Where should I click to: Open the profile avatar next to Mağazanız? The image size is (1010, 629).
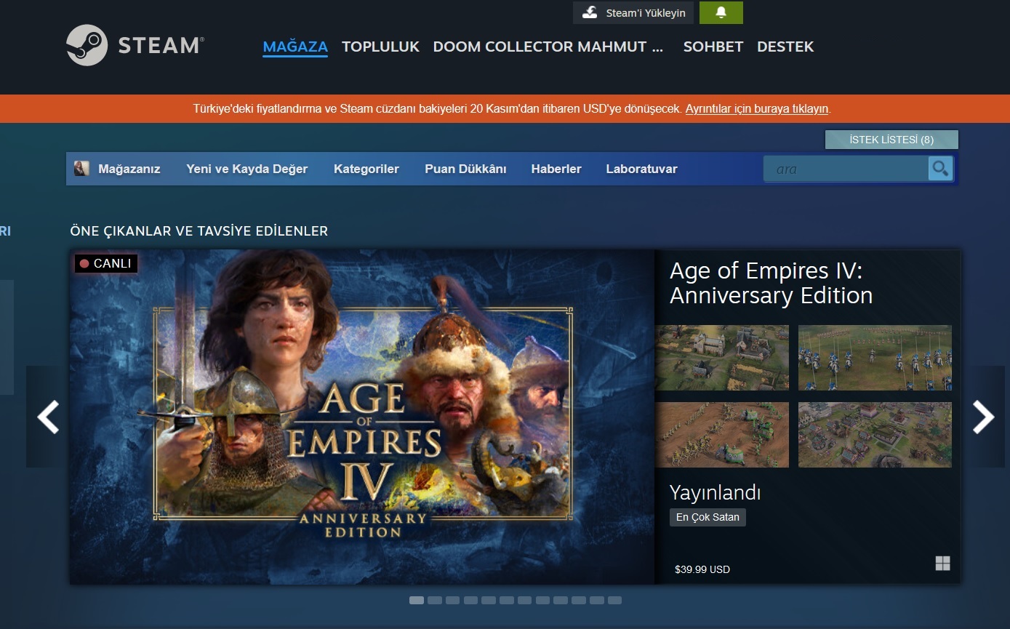tap(81, 169)
